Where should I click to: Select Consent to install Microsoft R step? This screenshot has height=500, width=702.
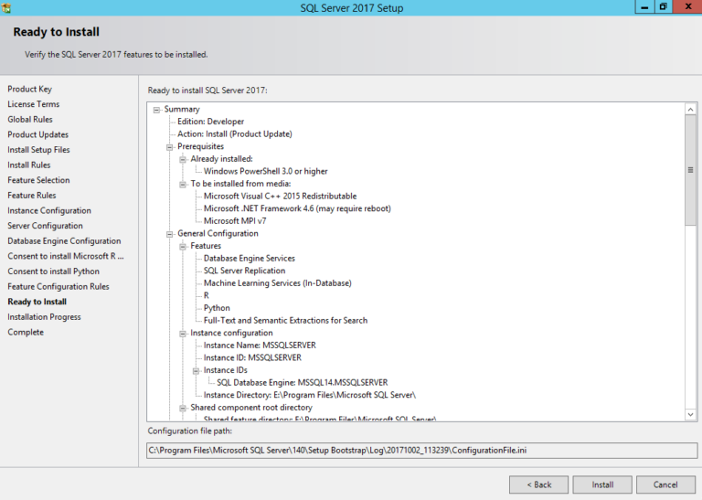tap(66, 256)
